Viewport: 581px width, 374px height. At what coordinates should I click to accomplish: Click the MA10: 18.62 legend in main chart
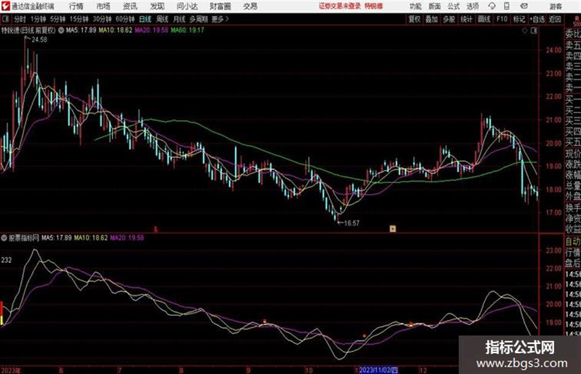(x=115, y=30)
